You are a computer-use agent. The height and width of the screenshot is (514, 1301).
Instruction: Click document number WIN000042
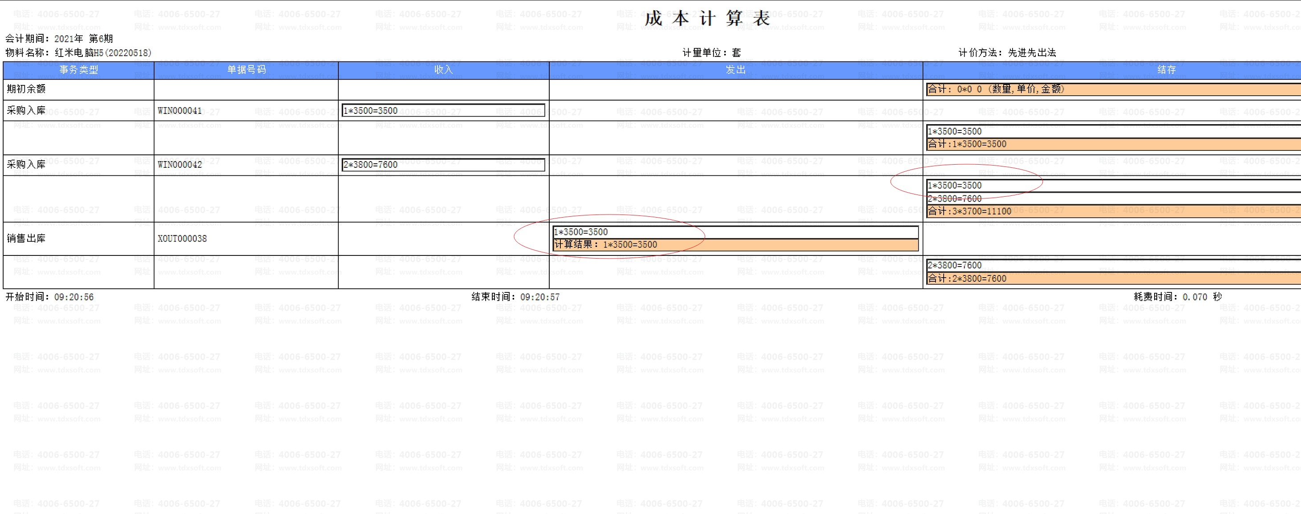click(180, 165)
